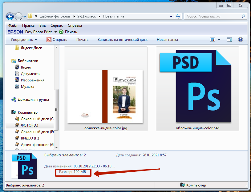Click the change view icon
The height and width of the screenshot is (192, 251).
213,40
